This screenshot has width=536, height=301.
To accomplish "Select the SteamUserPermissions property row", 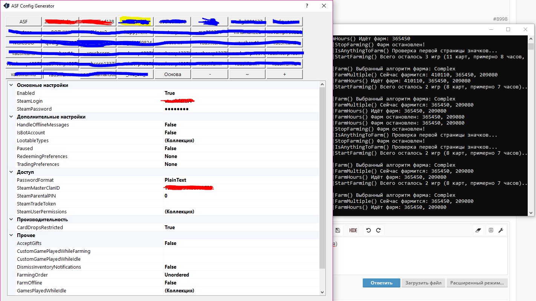I will [163, 211].
